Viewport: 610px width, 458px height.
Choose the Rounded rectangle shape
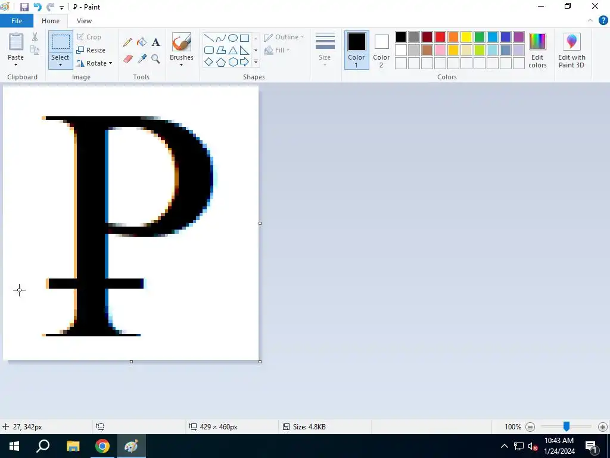[209, 50]
